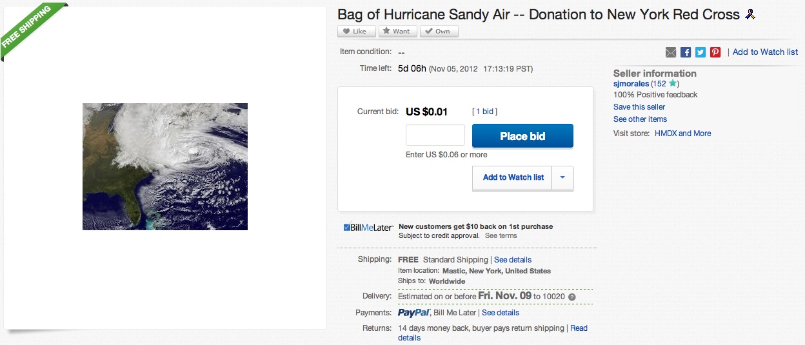805x345 pixels.
Task: Click the BillMeLater logo
Action: click(x=368, y=227)
